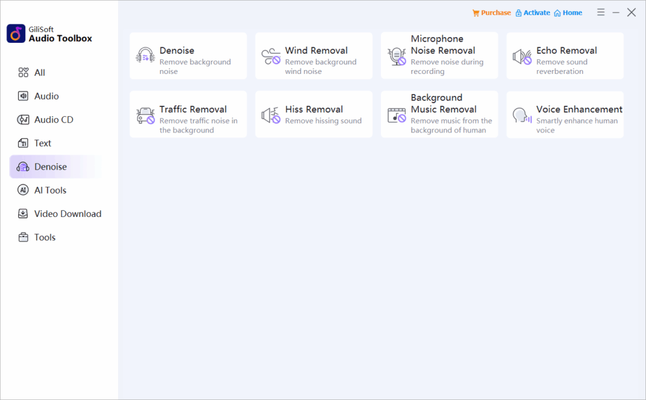Click 'Remove hissing sound' description
Viewport: 646px width, 400px height.
click(x=323, y=121)
